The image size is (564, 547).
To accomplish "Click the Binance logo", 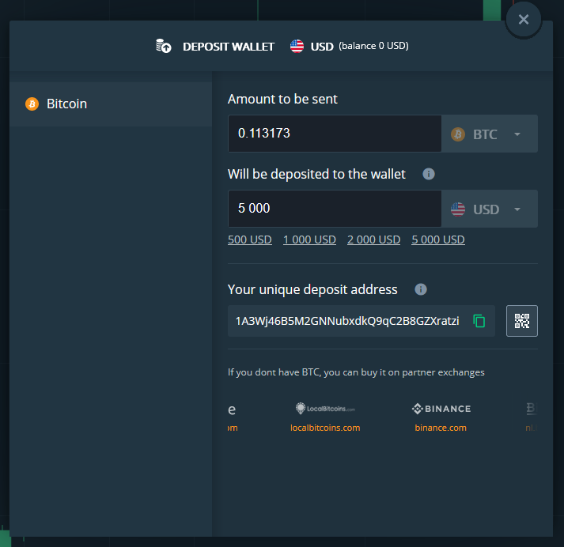I will [441, 409].
